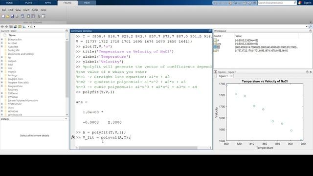This screenshot has width=313, height=176.
Task: Select the Figure 1 document tab
Action: click(223, 76)
